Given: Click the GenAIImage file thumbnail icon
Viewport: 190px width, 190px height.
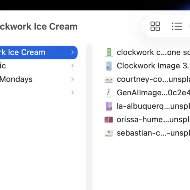Looking at the screenshot, I should [109, 93].
